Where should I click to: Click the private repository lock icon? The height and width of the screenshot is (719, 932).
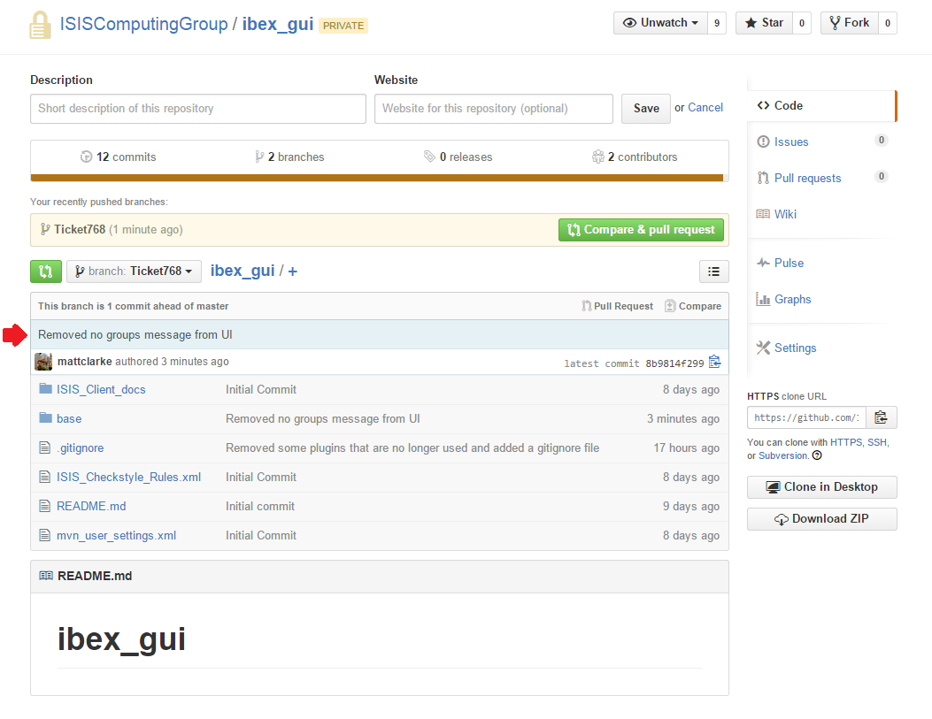pyautogui.click(x=41, y=25)
